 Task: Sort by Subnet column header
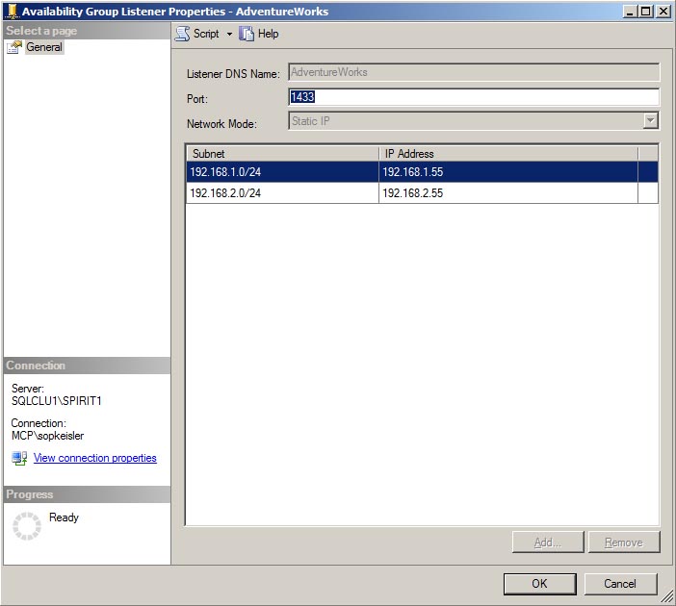(x=282, y=153)
